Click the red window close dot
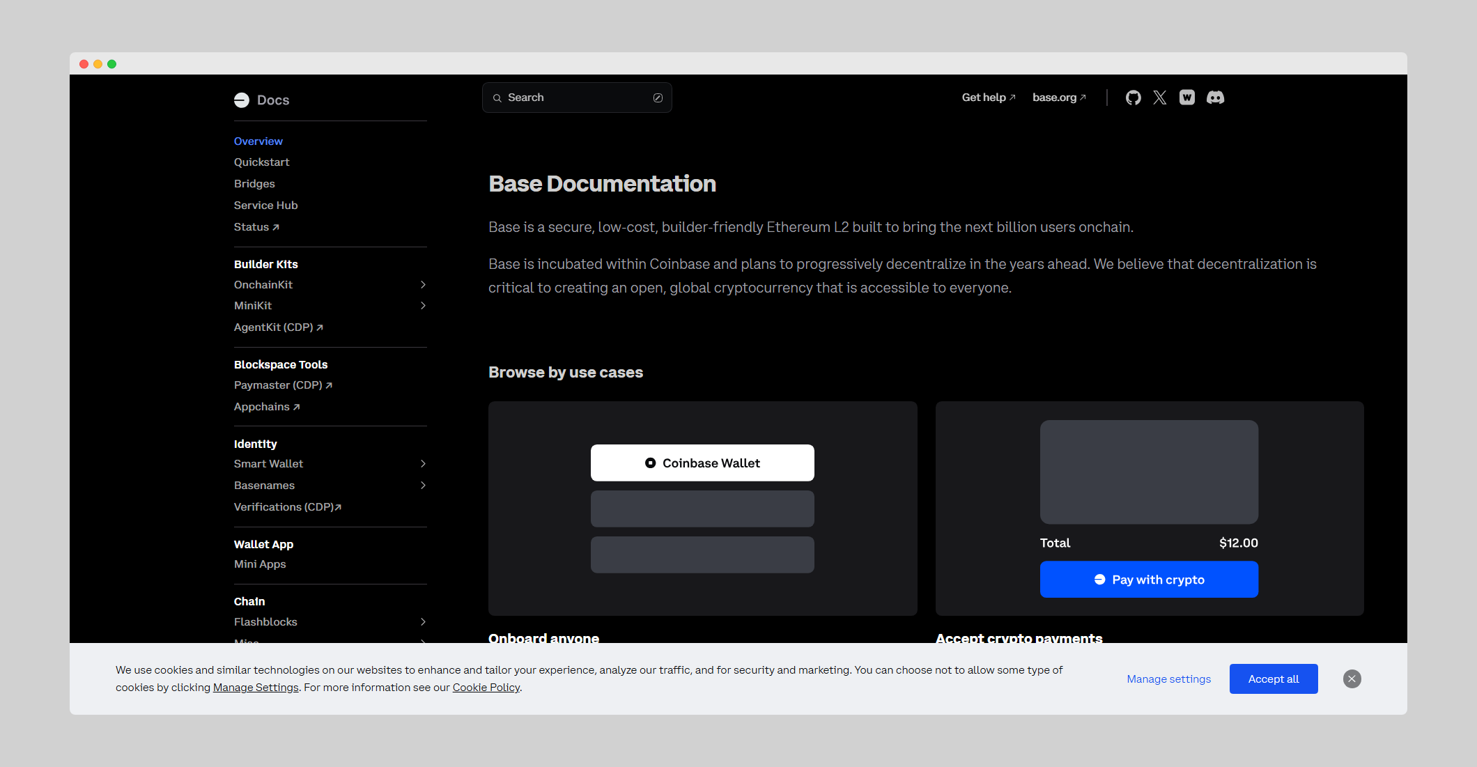Viewport: 1477px width, 767px height. coord(84,64)
